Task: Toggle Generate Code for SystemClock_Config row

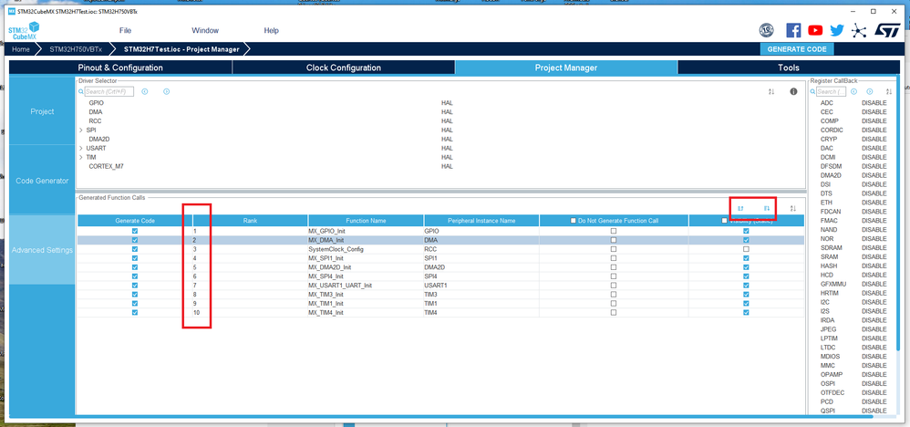Action: [135, 249]
